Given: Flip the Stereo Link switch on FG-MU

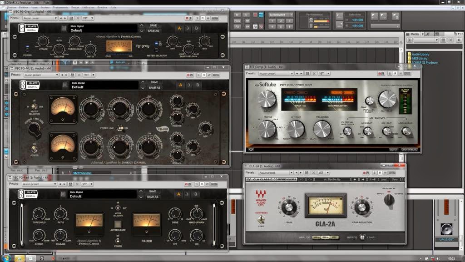Looking at the screenshot, I should pos(120,128).
